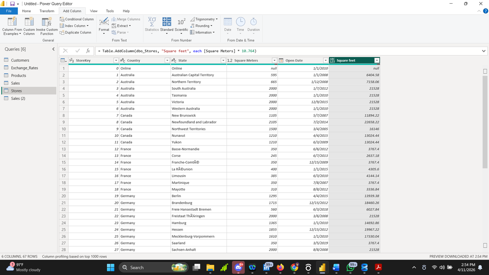This screenshot has height=275, width=489.
Task: Click the Open Date data type icon
Action: coord(282,60)
